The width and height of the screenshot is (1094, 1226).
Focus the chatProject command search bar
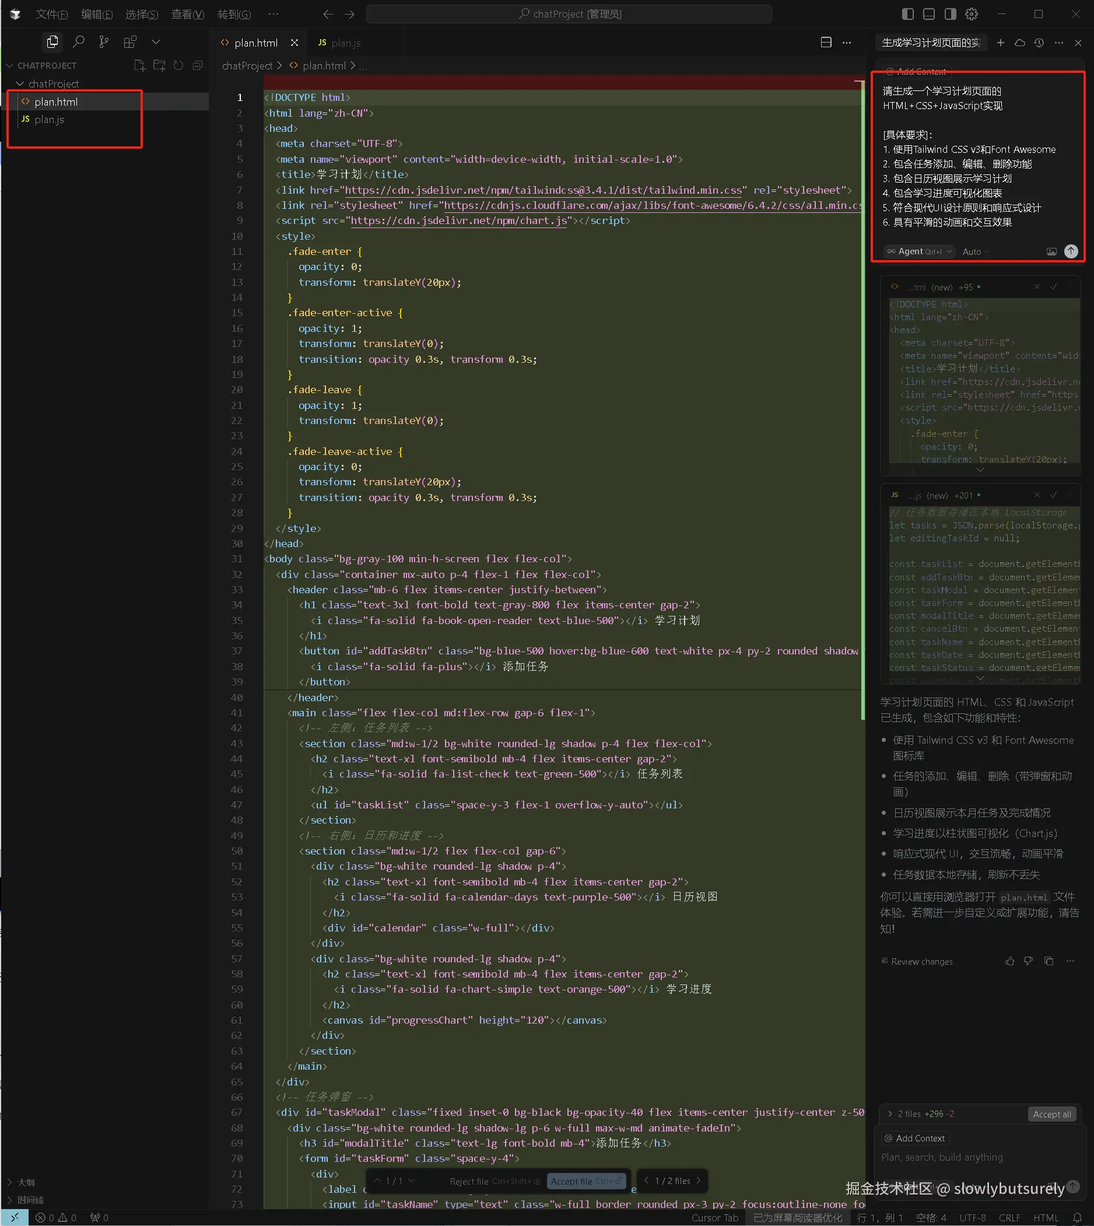[569, 14]
